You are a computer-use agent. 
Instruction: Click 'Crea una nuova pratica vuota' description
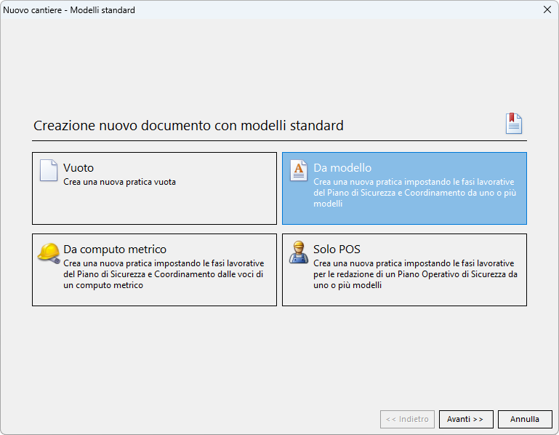pos(119,182)
